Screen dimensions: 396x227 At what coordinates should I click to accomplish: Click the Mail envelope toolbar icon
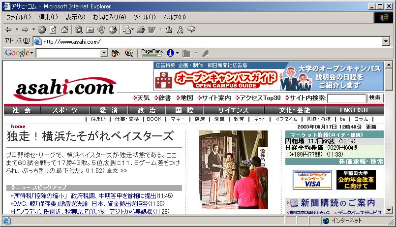coord(127,30)
